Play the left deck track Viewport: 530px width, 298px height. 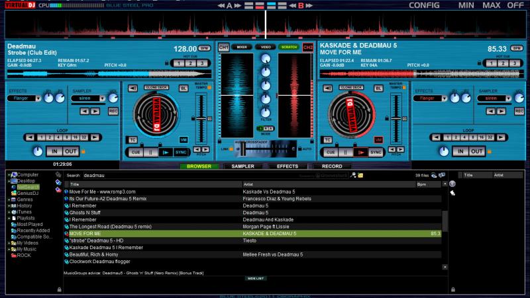tap(166, 153)
